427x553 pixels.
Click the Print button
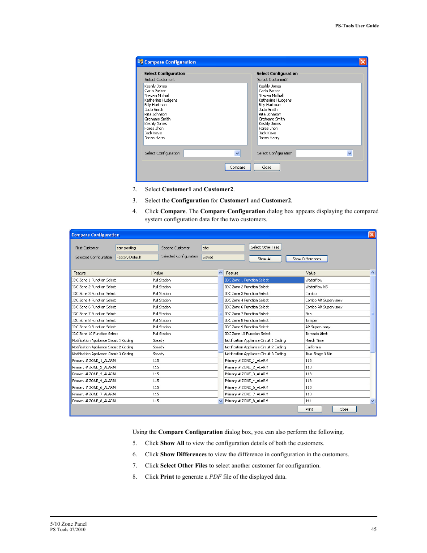(x=309, y=409)
